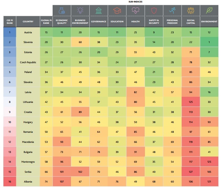Select the Country column header
The height and width of the screenshot is (188, 222).
coord(28,22)
